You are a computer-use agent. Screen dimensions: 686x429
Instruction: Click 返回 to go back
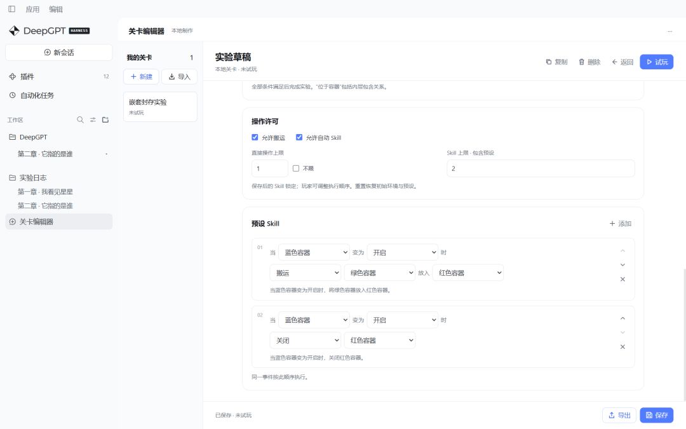coord(622,62)
